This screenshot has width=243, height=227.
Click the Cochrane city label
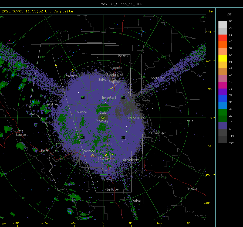pyautogui.click(x=88, y=151)
